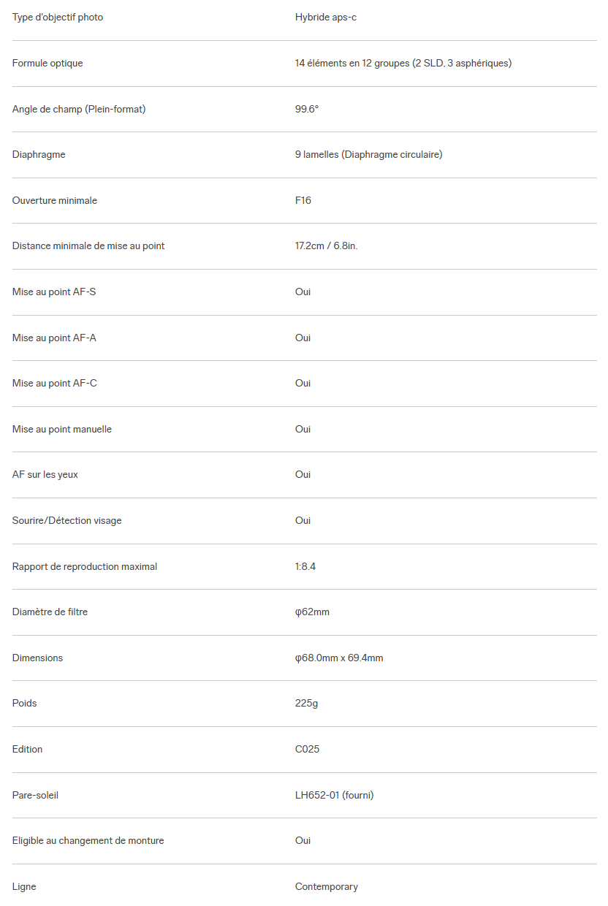Click the F16 minimum aperture value
The width and height of the screenshot is (608, 906).
(x=303, y=200)
